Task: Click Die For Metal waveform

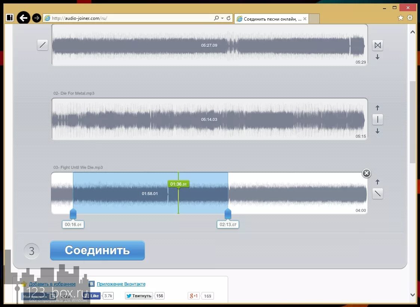Action: tap(209, 119)
